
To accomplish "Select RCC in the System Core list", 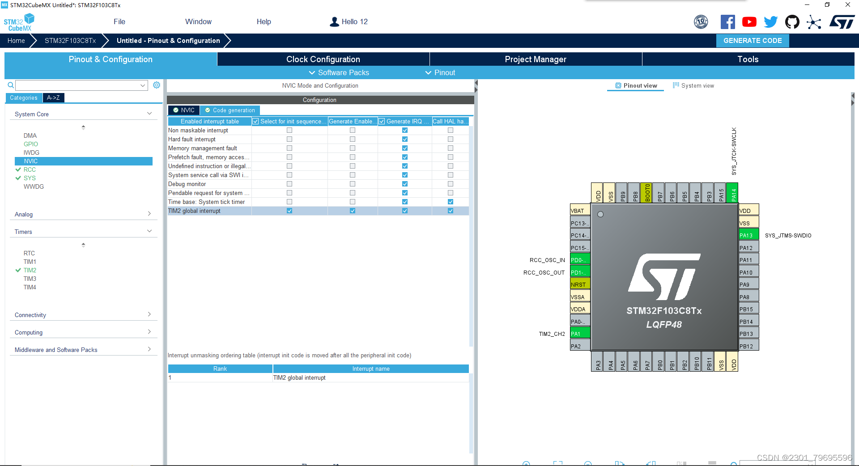I will 30,169.
